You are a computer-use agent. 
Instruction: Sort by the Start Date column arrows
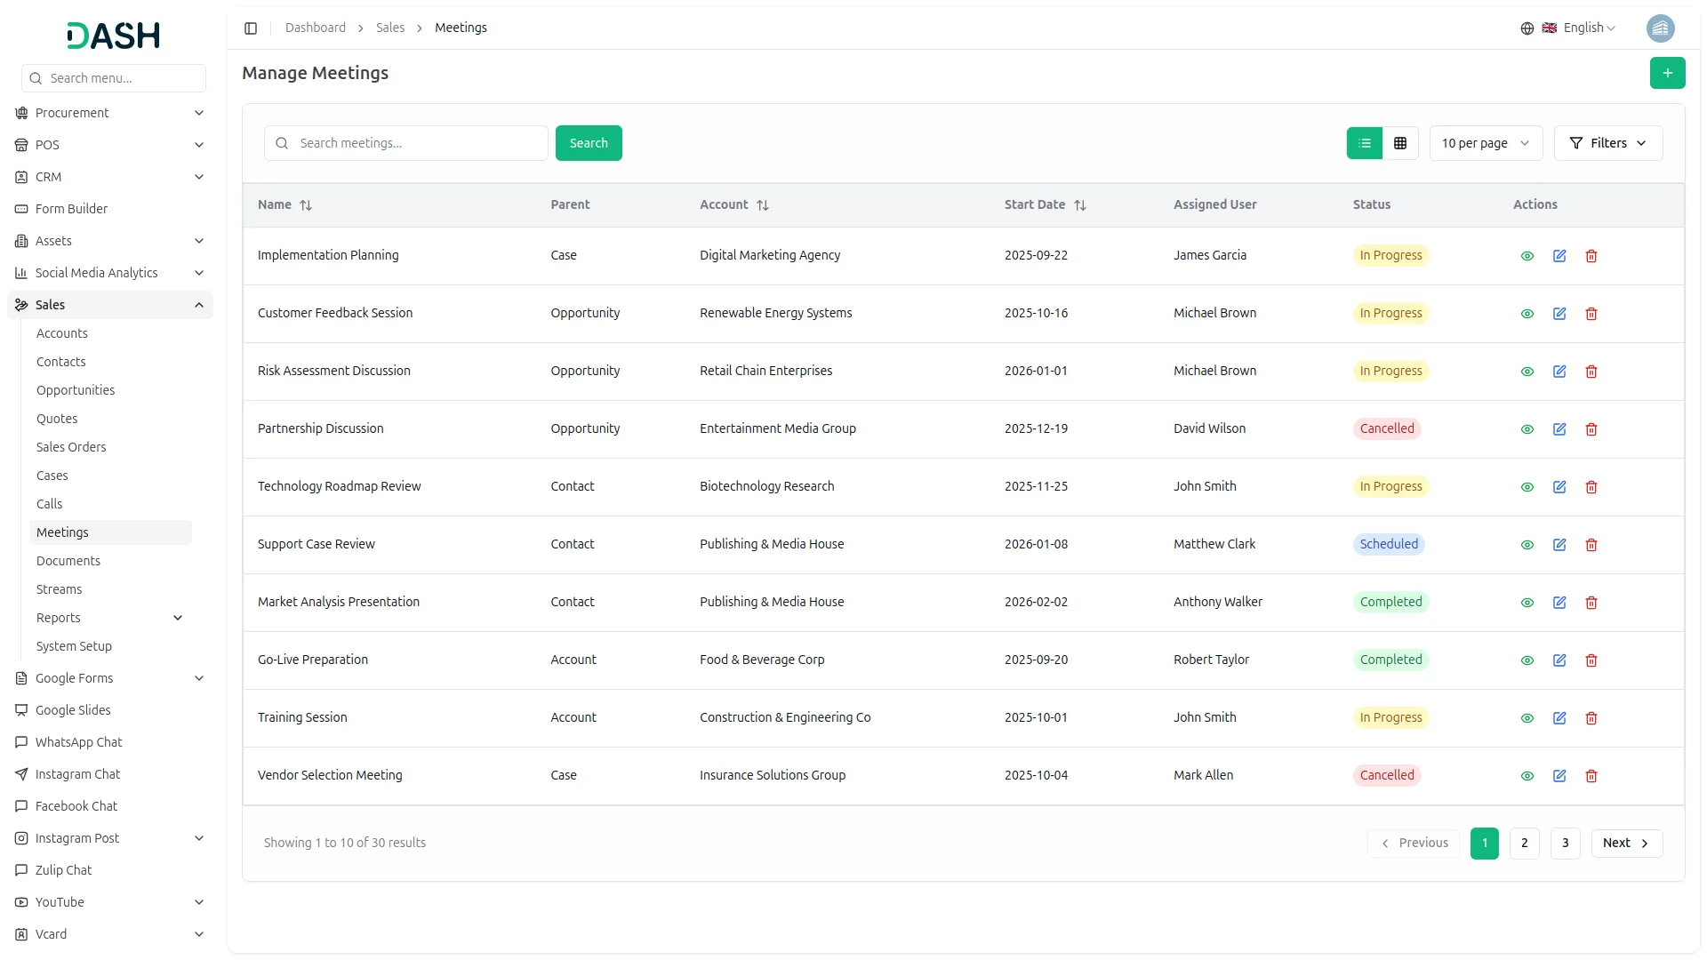coord(1080,205)
